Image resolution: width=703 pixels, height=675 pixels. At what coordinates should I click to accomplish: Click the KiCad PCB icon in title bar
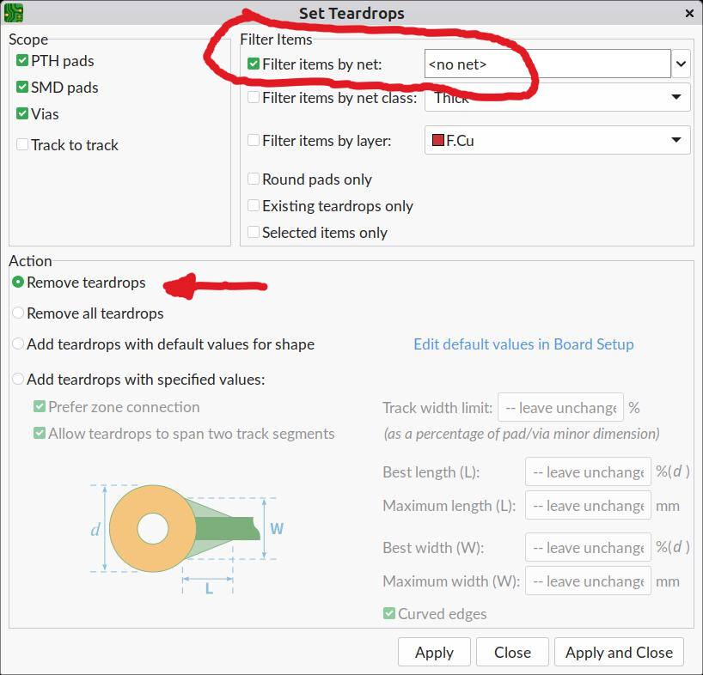(14, 13)
